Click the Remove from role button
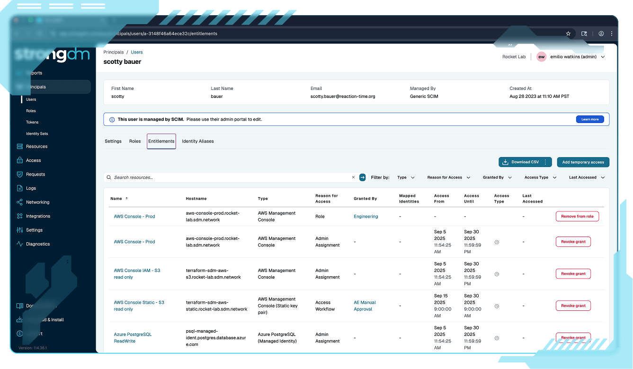The width and height of the screenshot is (633, 369). (x=577, y=216)
